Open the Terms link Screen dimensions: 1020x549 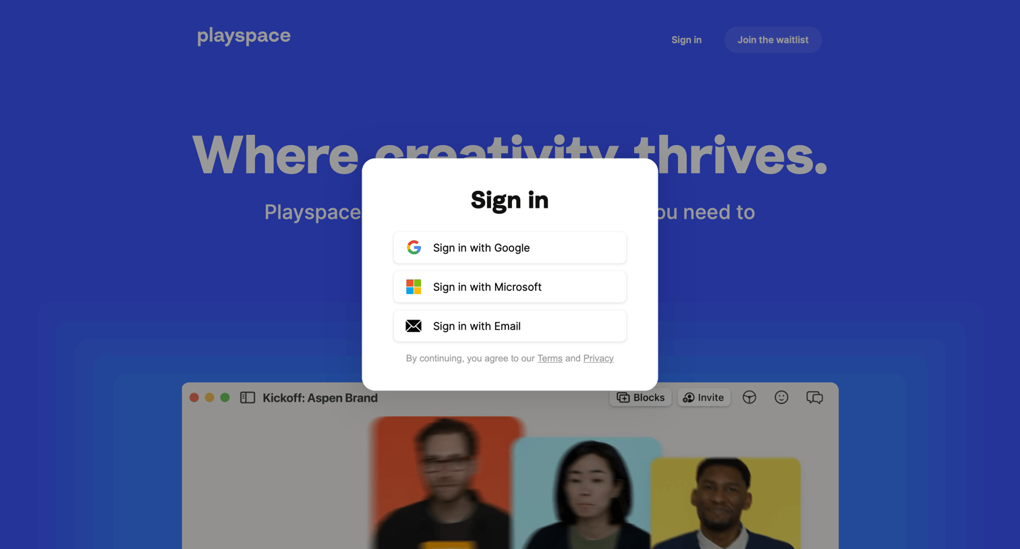coord(550,358)
